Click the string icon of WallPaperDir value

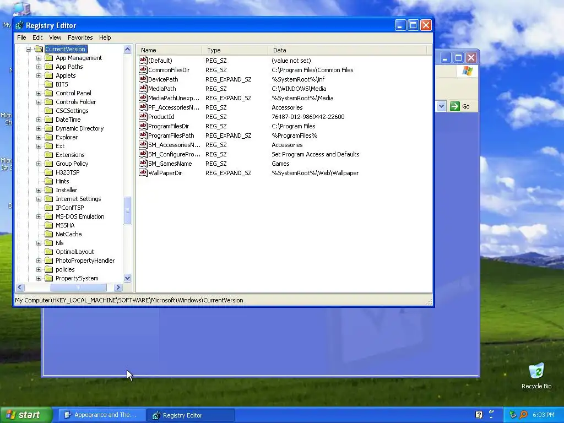coord(143,172)
